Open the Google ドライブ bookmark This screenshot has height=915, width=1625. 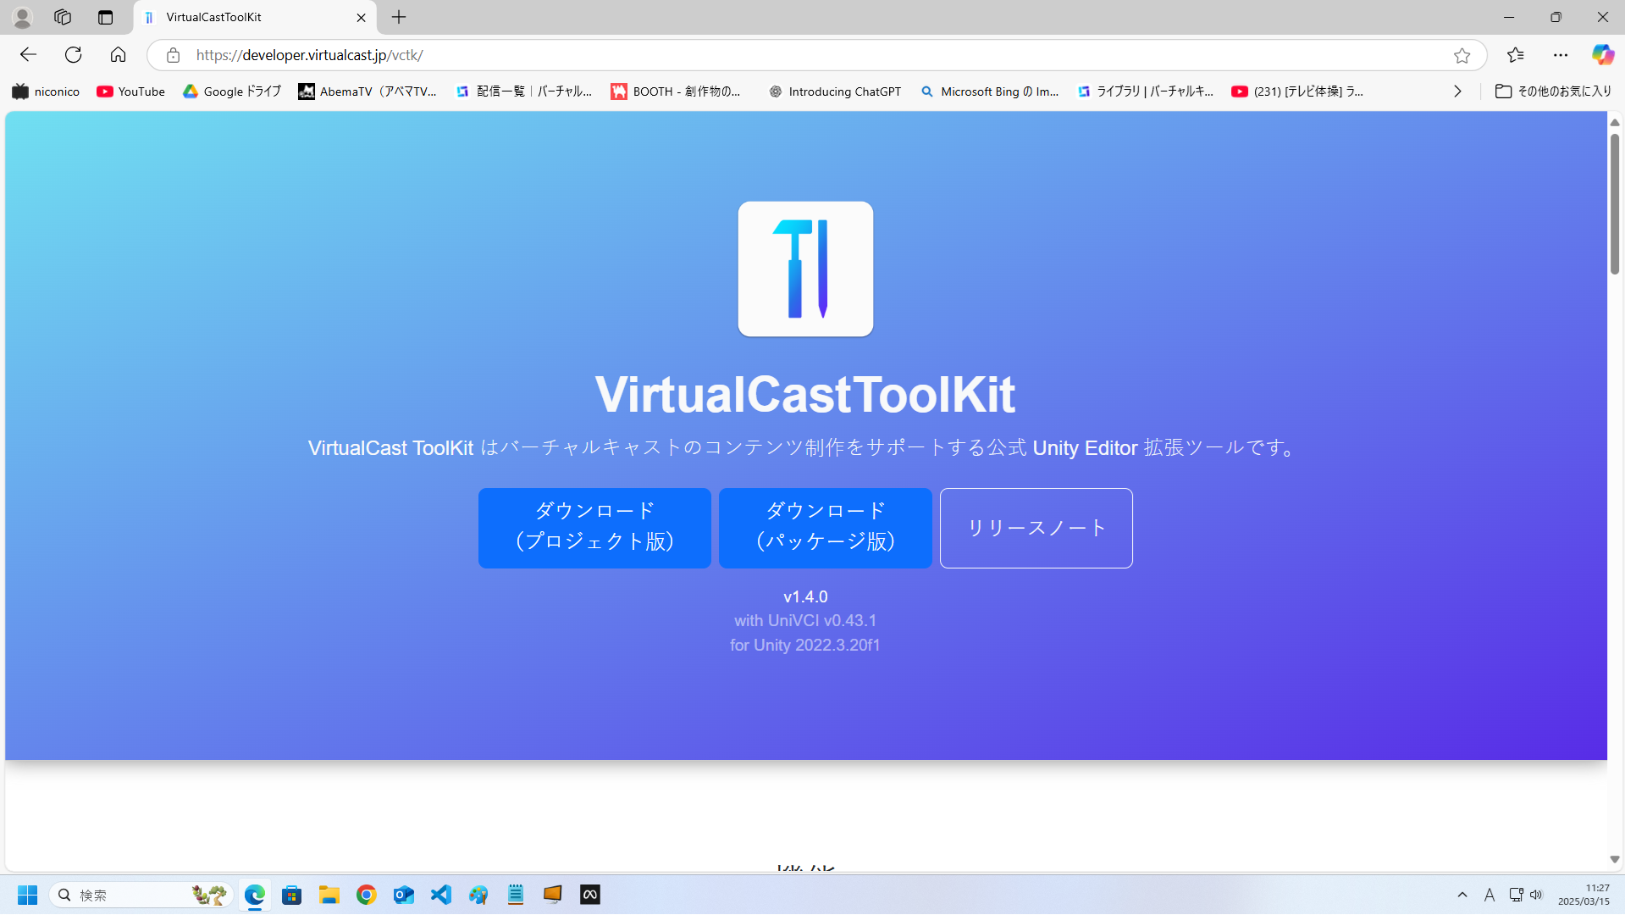coord(232,91)
